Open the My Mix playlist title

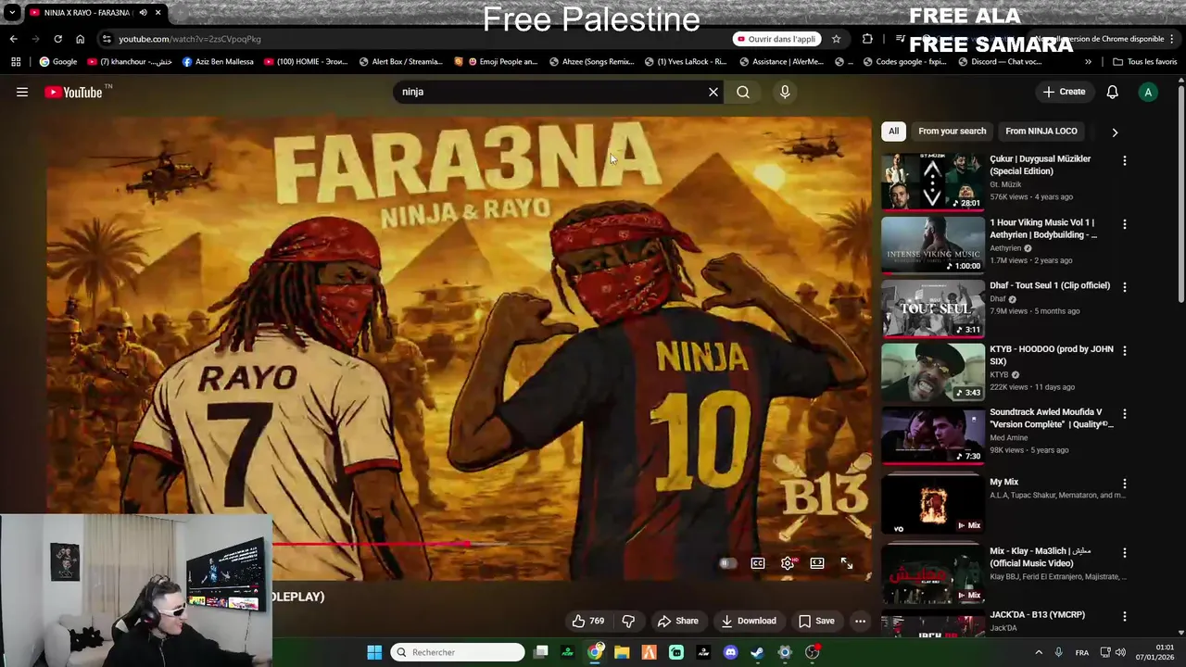tap(1003, 482)
